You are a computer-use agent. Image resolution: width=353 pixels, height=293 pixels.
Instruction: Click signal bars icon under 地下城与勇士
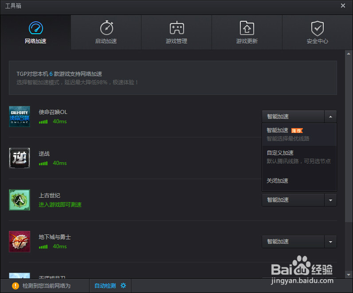pyautogui.click(x=43, y=247)
